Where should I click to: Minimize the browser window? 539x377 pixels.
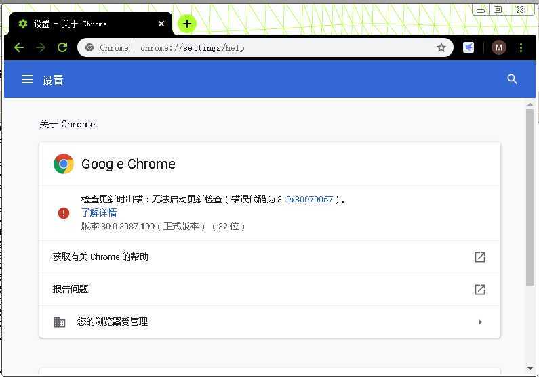pyautogui.click(x=481, y=10)
